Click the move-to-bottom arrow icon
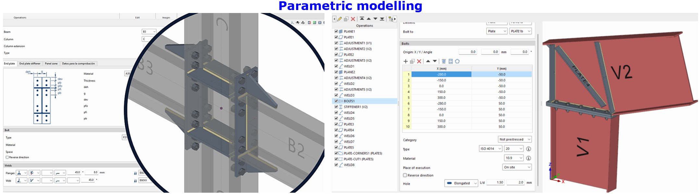This screenshot has height=194, width=700. tap(382, 19)
